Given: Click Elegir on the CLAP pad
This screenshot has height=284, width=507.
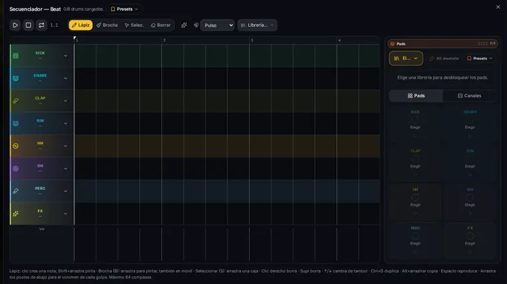Looking at the screenshot, I should coord(415,167).
